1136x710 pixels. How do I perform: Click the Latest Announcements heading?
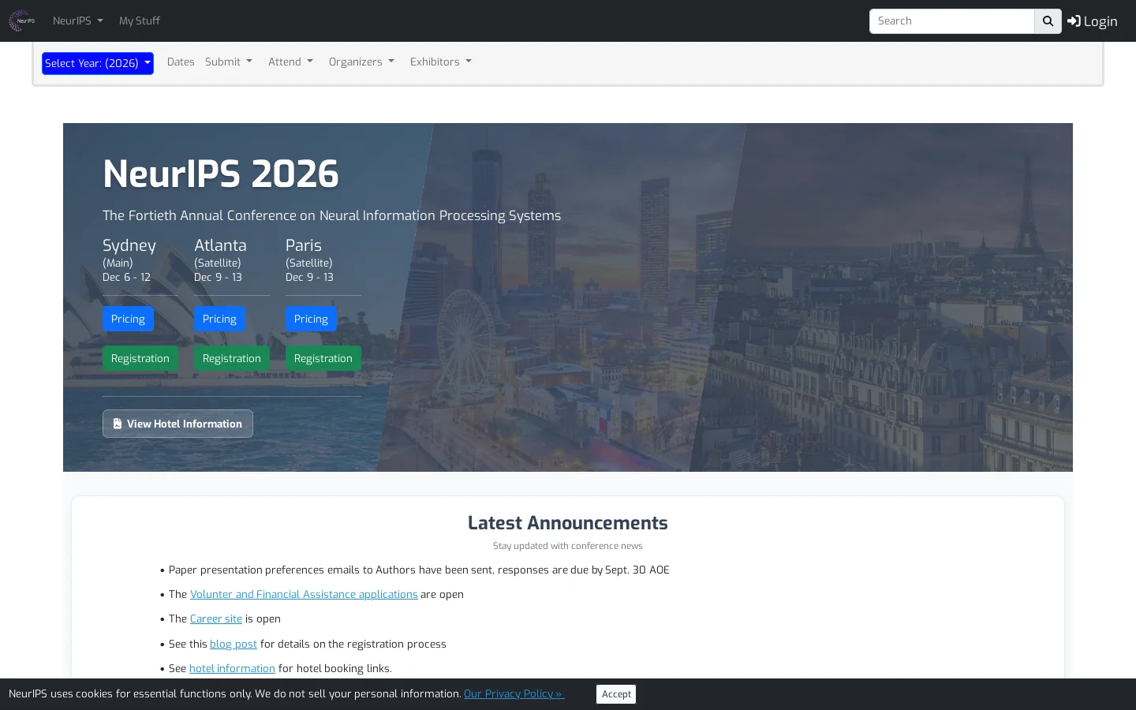[568, 523]
